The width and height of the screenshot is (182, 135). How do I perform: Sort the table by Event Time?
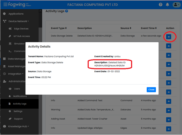tap(149, 28)
